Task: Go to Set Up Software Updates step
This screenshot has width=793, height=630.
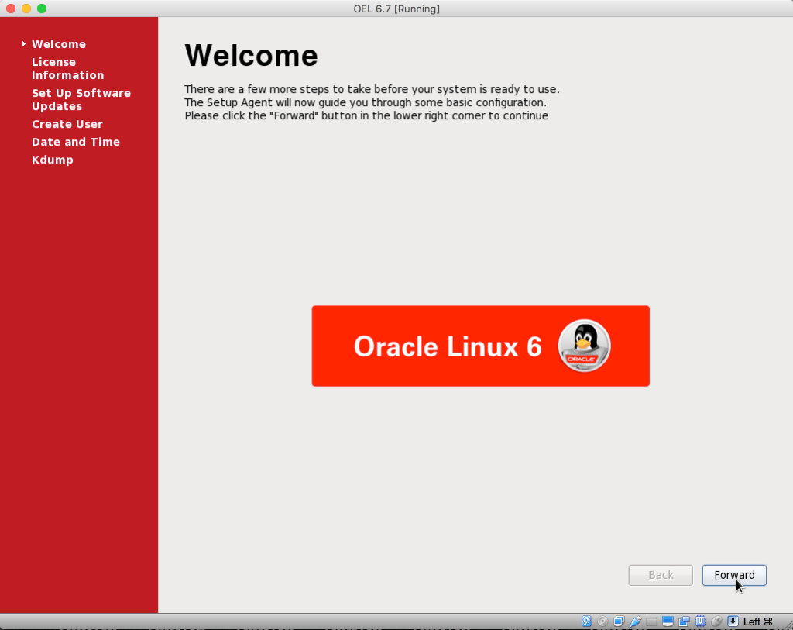Action: click(x=81, y=100)
